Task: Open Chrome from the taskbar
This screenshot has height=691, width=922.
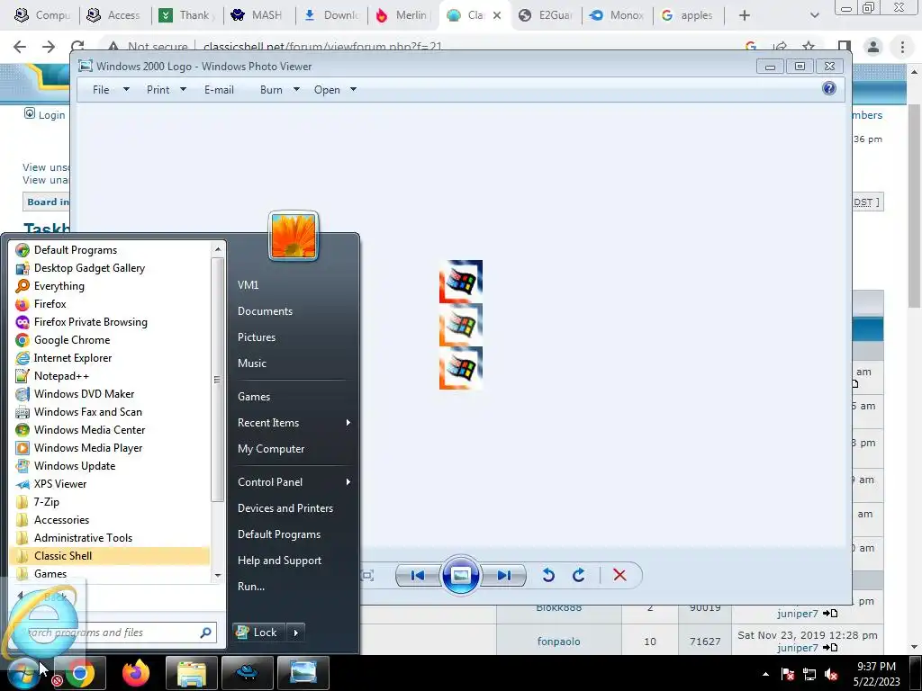Action: pyautogui.click(x=80, y=673)
